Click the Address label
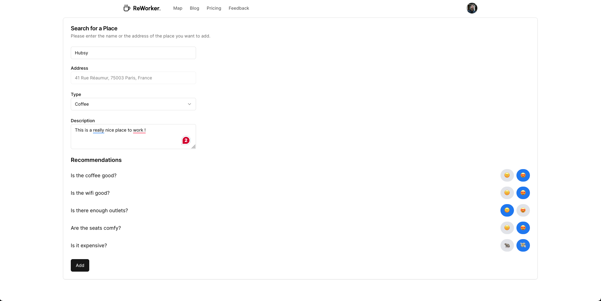The image size is (601, 301). 80,68
